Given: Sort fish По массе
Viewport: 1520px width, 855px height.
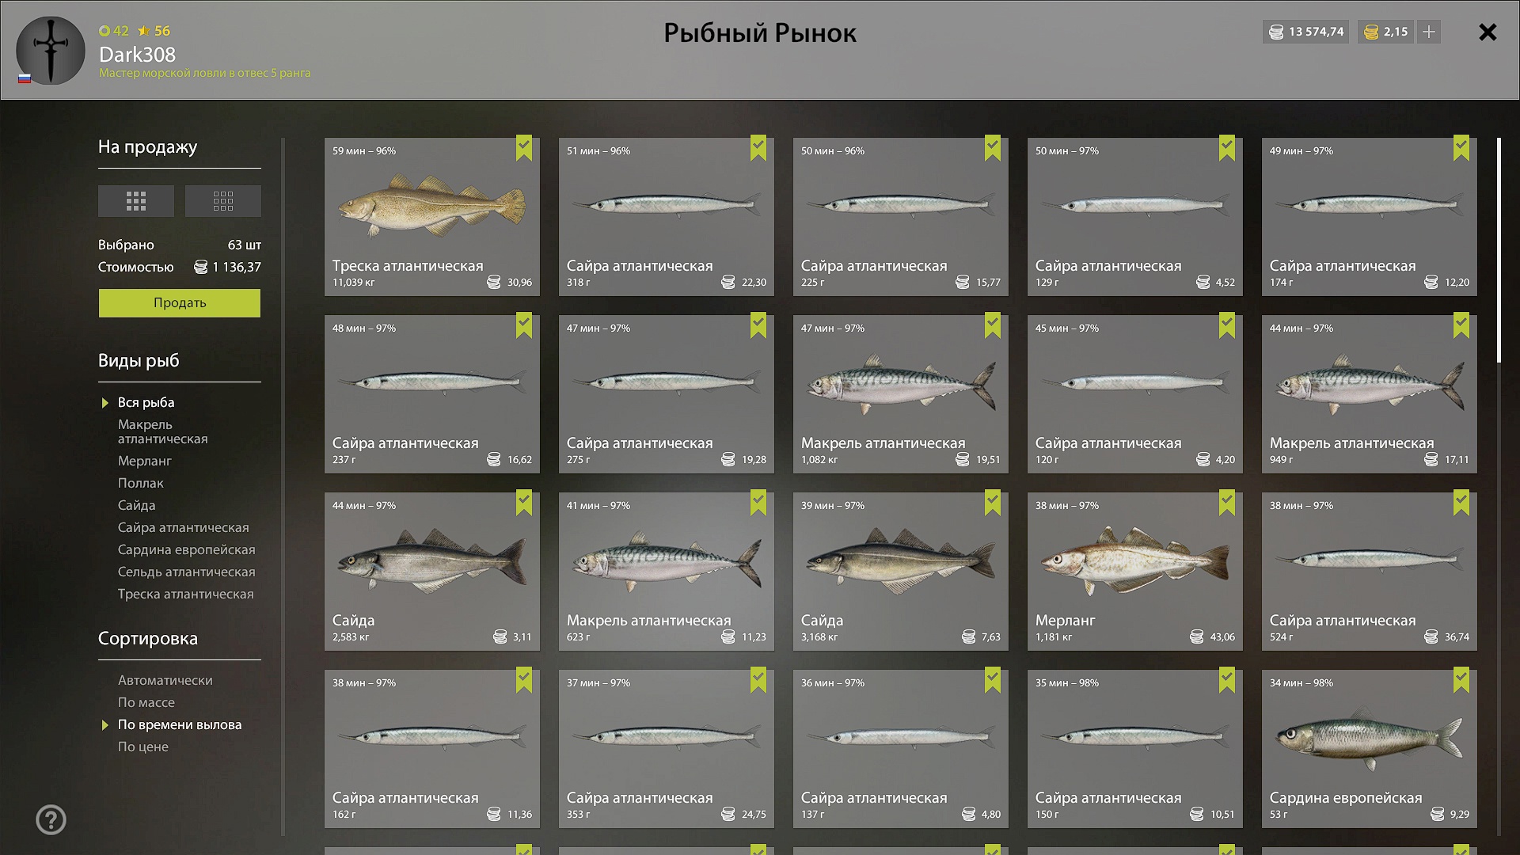Looking at the screenshot, I should 146,702.
